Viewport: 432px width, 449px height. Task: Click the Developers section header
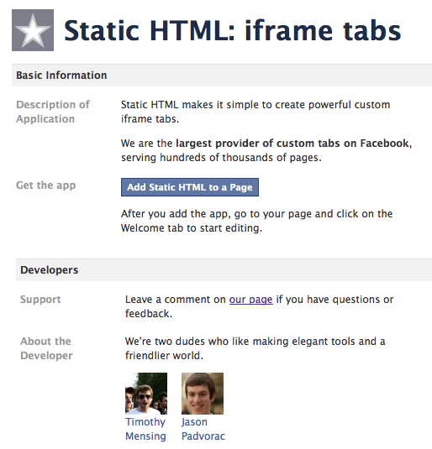224,270
